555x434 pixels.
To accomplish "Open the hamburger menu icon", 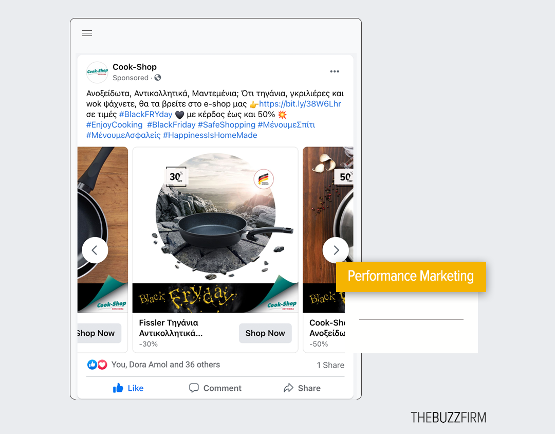I will (x=87, y=33).
